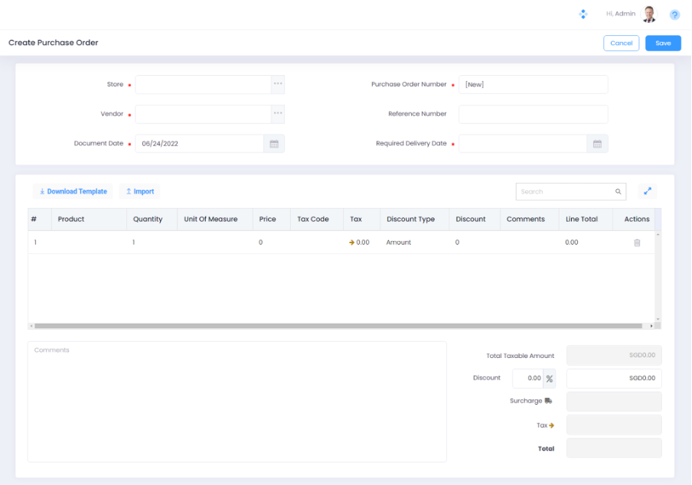Screen dimensions: 692x485
Task: Click the Save button
Action: (662, 43)
